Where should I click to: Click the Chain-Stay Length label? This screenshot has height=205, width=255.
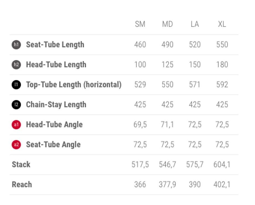tap(56, 105)
